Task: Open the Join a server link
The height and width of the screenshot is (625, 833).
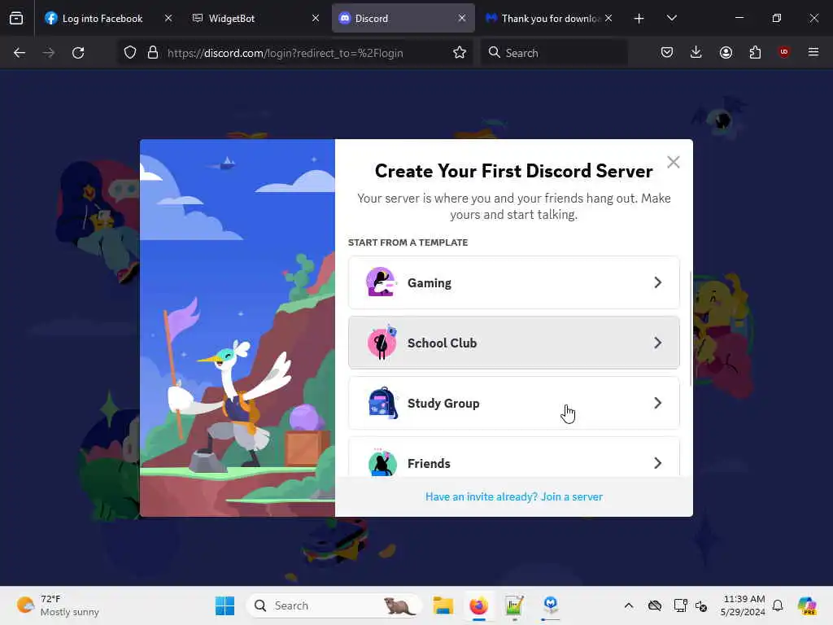Action: pos(514,496)
